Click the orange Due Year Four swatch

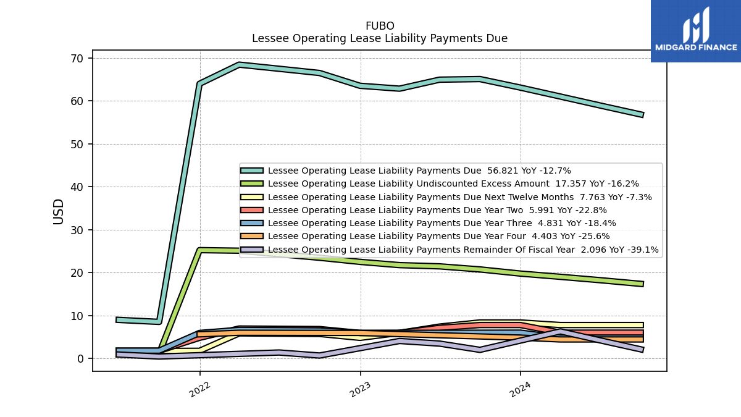tap(252, 237)
